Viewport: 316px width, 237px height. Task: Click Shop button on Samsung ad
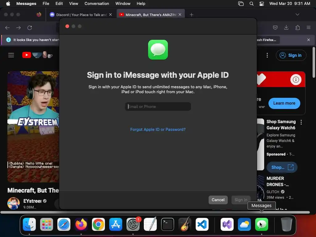[282, 167]
